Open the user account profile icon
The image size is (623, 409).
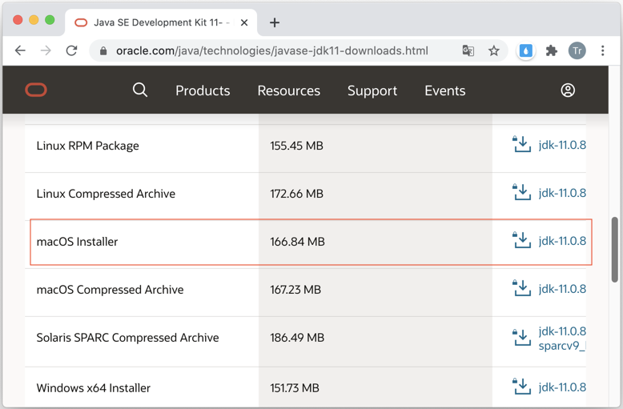[568, 90]
